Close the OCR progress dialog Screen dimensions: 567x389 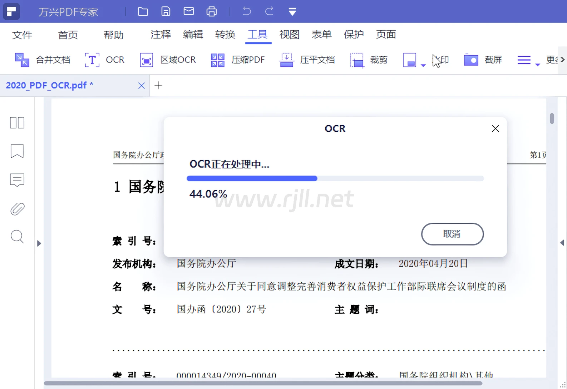[x=495, y=128]
